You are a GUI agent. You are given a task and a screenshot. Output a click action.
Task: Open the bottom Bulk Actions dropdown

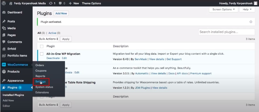48,105
